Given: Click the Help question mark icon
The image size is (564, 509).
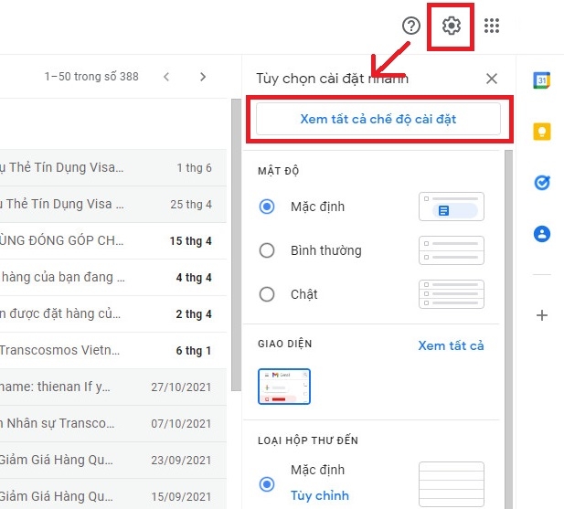Looking at the screenshot, I should [411, 26].
